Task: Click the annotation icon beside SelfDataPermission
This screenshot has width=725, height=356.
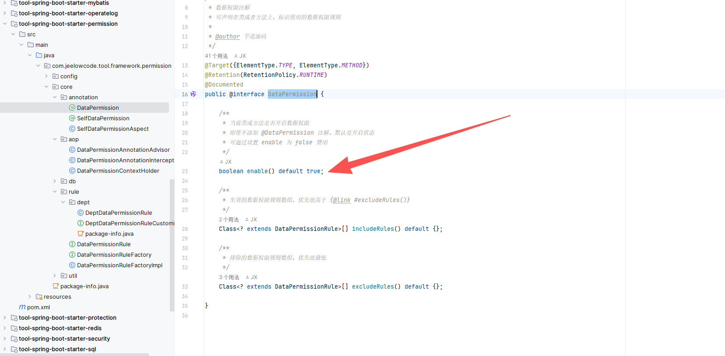Action: tap(72, 118)
